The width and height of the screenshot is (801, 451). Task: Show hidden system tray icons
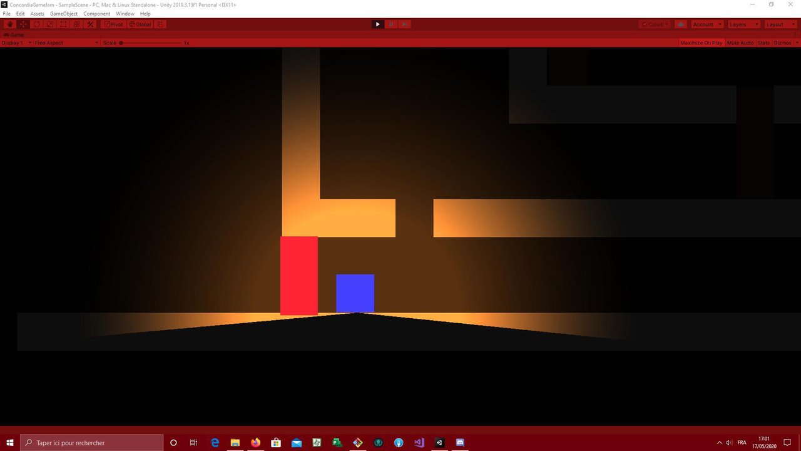(x=719, y=442)
